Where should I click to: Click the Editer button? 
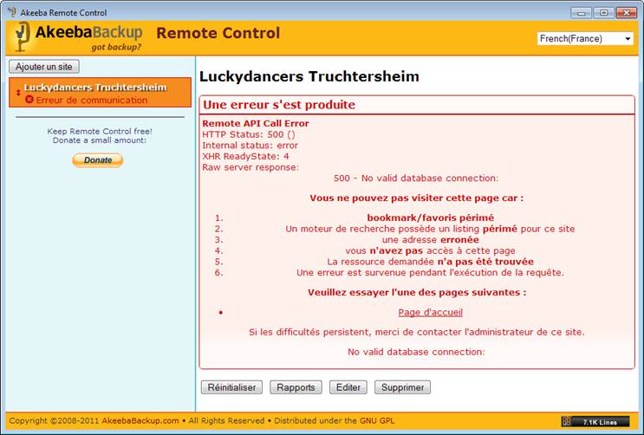coord(348,387)
